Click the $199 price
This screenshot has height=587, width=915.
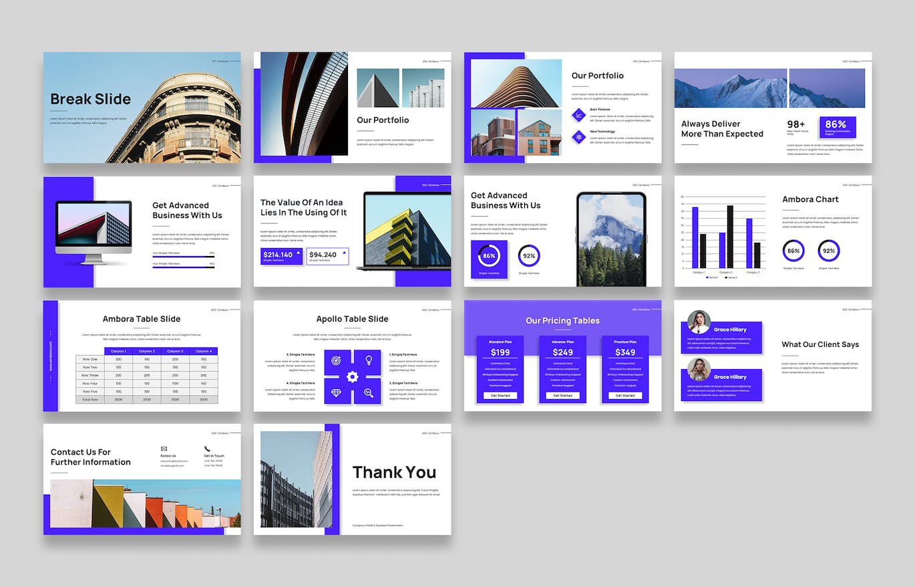(x=500, y=352)
